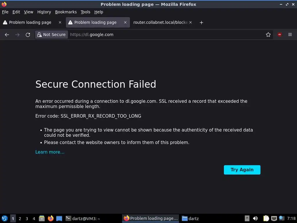Close the active dl.google.com tab

tap(125, 22)
